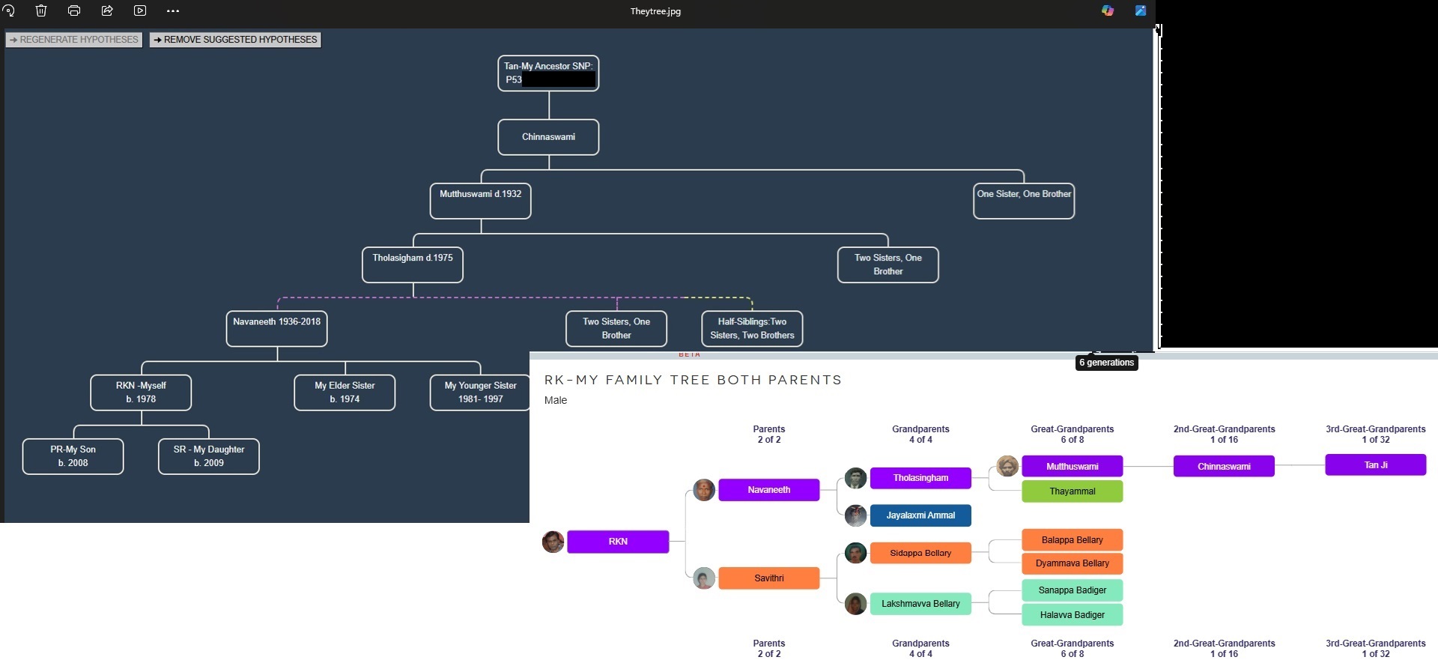Screen dimensions: 1438x666
Task: Start slideshow with the play icon
Action: (x=140, y=10)
